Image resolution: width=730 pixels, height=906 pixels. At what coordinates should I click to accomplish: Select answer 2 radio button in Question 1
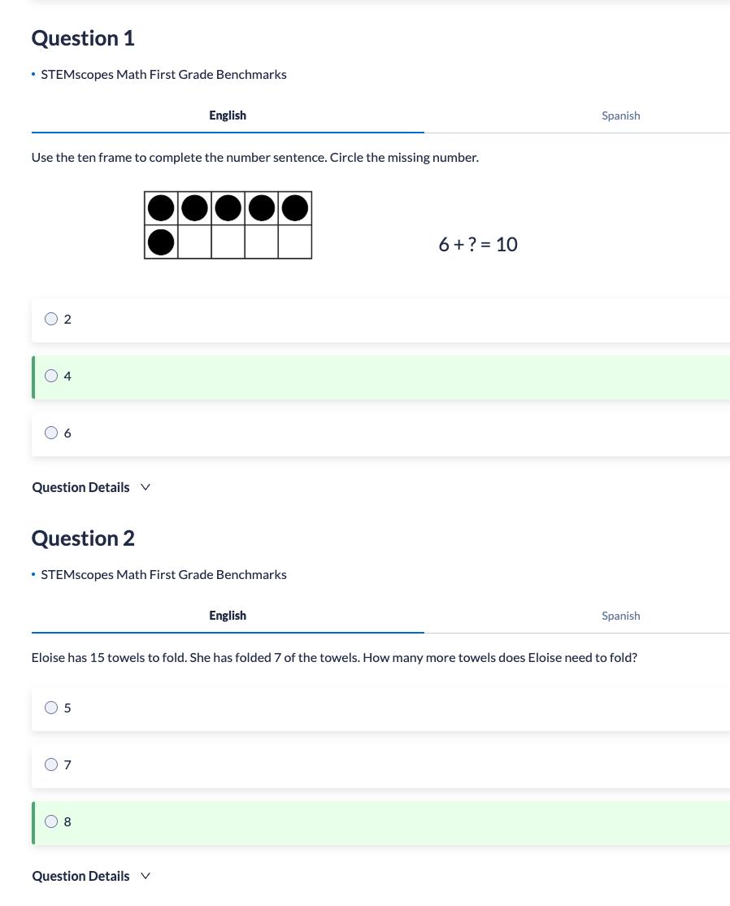(x=51, y=319)
